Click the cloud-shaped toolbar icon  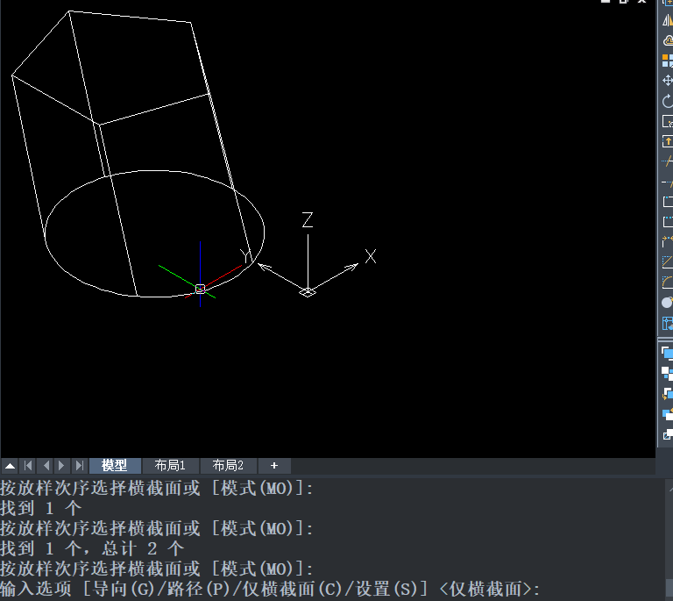(668, 40)
